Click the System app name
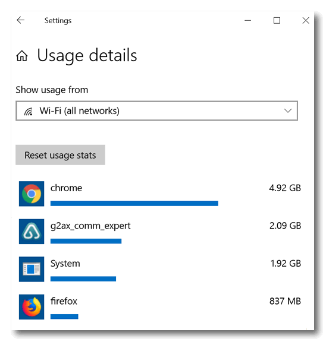Image resolution: width=326 pixels, height=342 pixels. 65,264
